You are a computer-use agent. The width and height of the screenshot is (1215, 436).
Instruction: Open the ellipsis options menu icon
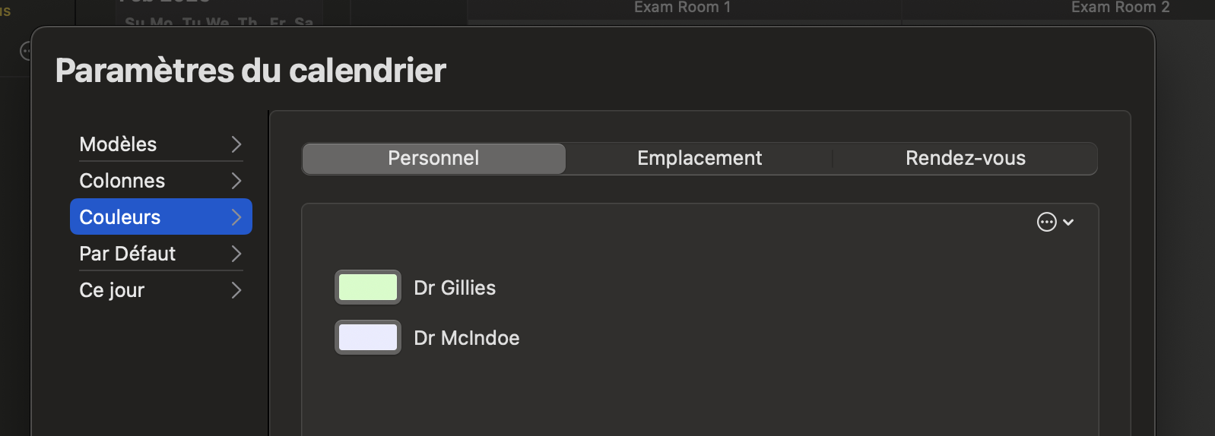[1046, 222]
